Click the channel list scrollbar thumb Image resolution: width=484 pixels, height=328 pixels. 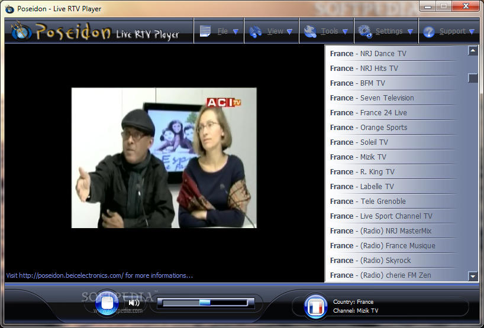tap(473, 78)
